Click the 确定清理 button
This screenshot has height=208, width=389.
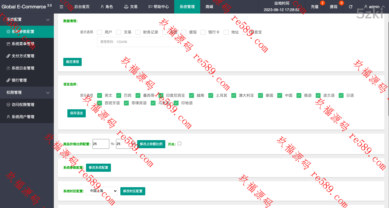click(72, 62)
